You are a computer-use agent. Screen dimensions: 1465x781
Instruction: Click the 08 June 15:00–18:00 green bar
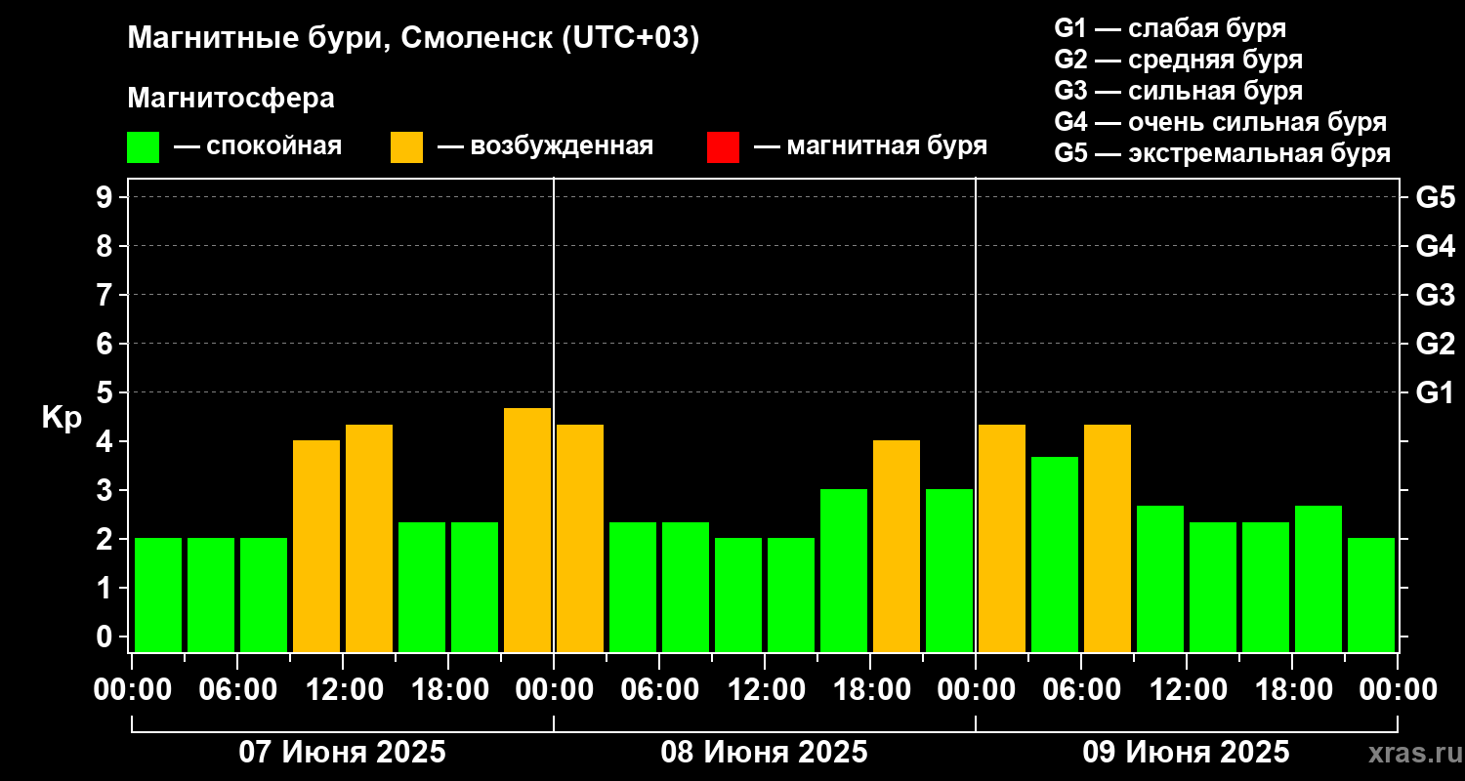tap(844, 570)
